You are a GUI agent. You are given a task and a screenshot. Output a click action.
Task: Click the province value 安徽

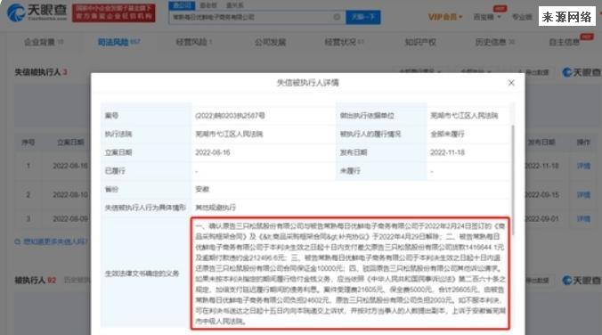(202, 189)
